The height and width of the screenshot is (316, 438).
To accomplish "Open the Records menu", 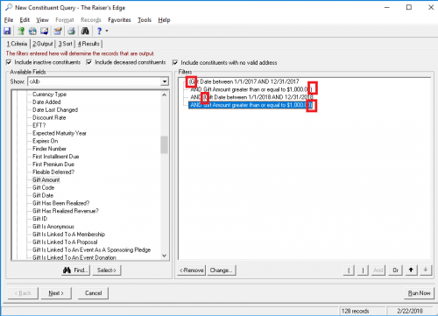I will pos(91,20).
